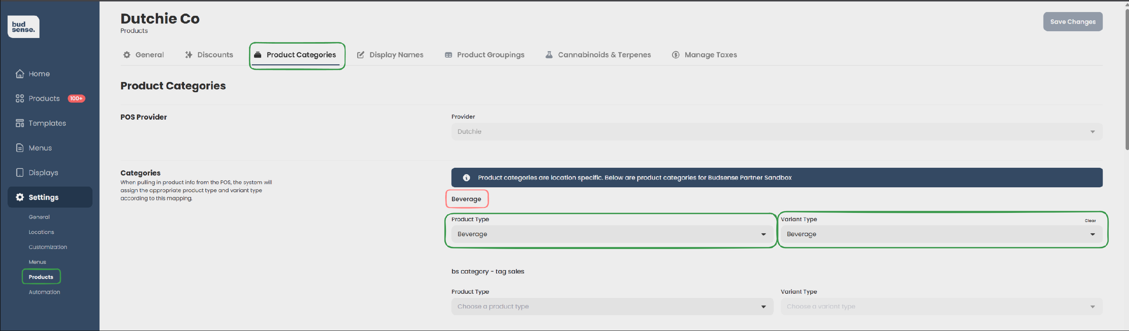Click the info icon in the location banner

pyautogui.click(x=466, y=178)
